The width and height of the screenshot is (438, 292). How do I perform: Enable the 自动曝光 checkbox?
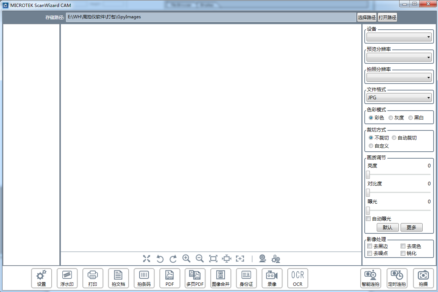[368, 219]
